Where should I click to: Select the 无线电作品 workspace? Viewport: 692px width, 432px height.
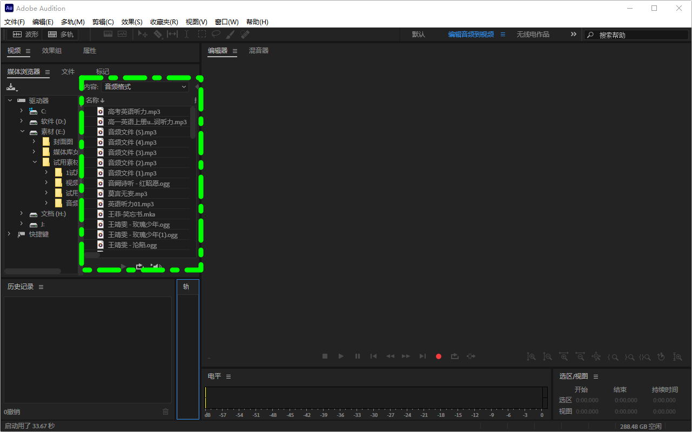pyautogui.click(x=533, y=34)
